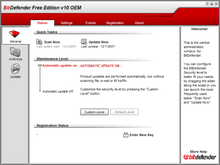The height and width of the screenshot is (165, 220).
Task: Open the General section red book icon
Action: pyautogui.click(x=14, y=34)
